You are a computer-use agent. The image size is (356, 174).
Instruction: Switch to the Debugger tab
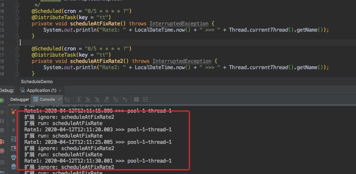20,99
